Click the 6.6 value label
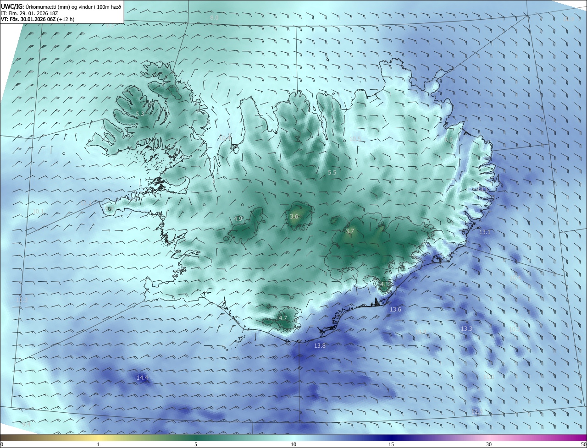Viewport: 587px width, 448px height. (x=449, y=139)
